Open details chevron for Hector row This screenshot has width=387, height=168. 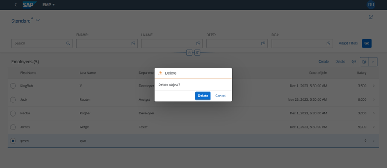(374, 113)
